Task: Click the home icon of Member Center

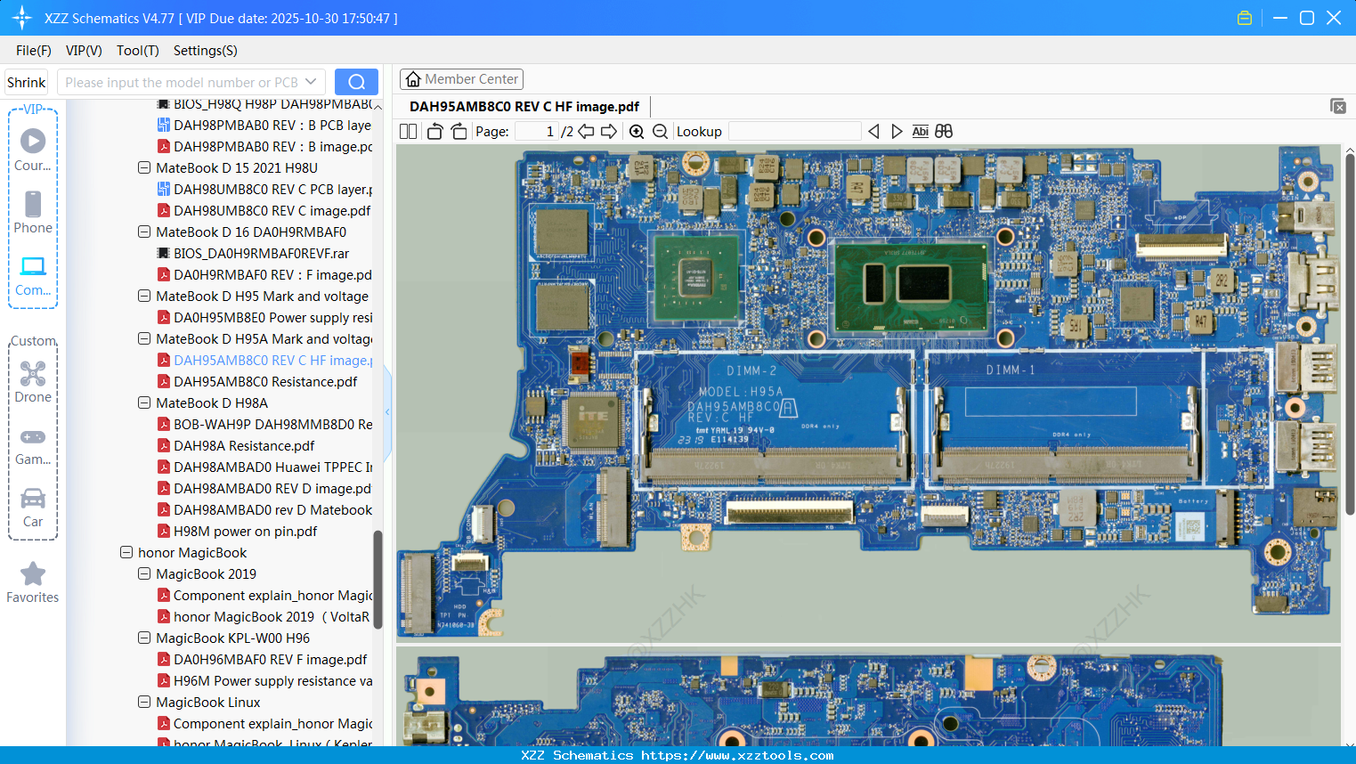Action: click(413, 79)
